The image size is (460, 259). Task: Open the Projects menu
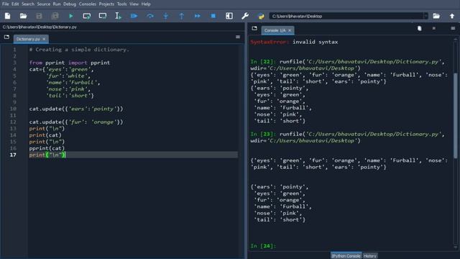(x=106, y=4)
